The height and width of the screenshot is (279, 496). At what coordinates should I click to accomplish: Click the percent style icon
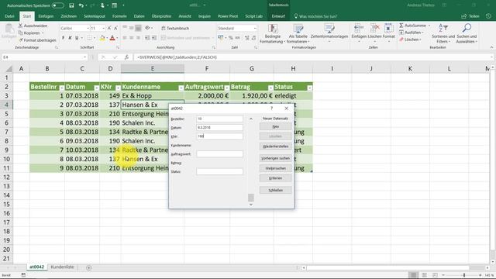[231, 38]
